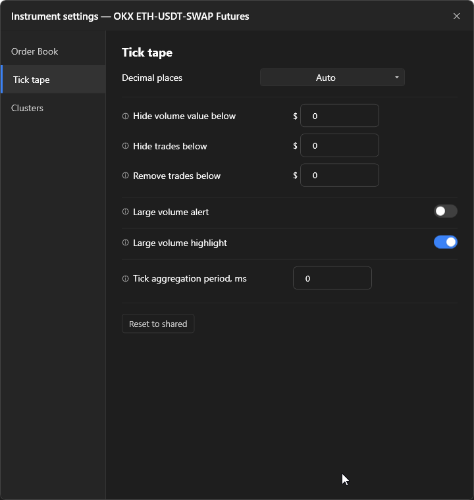Disable the Large volume highlight toggle
474x500 pixels.
pyautogui.click(x=446, y=242)
